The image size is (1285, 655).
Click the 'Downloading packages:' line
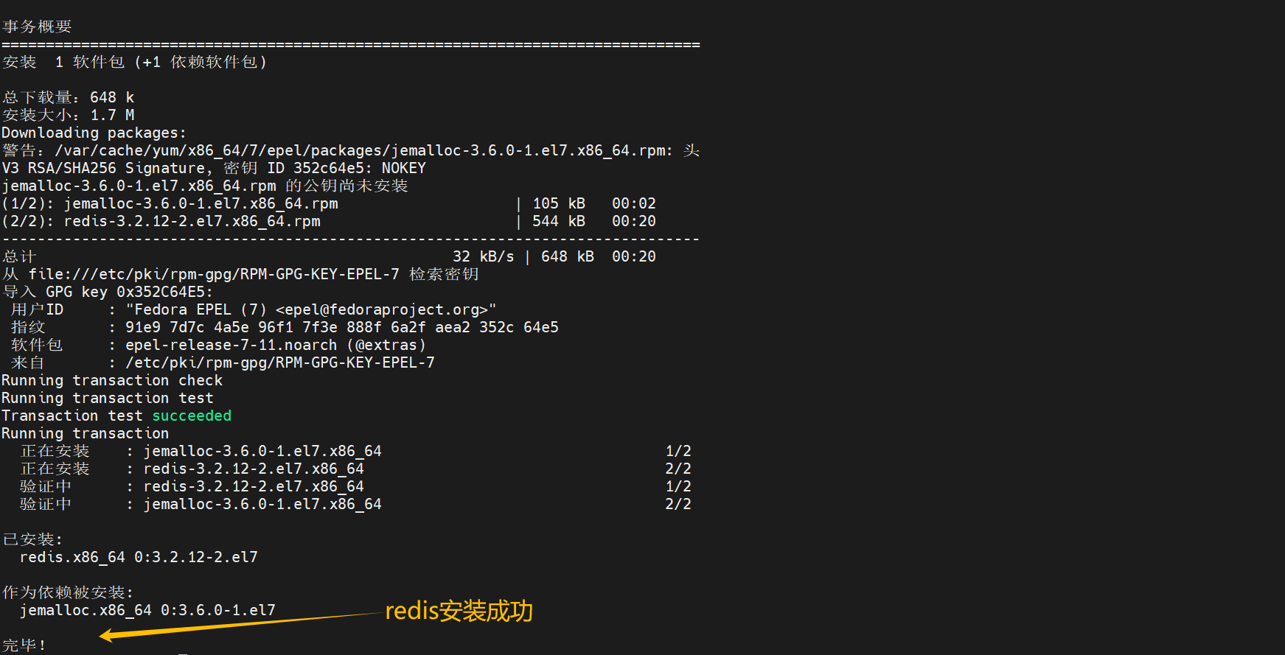(x=94, y=133)
